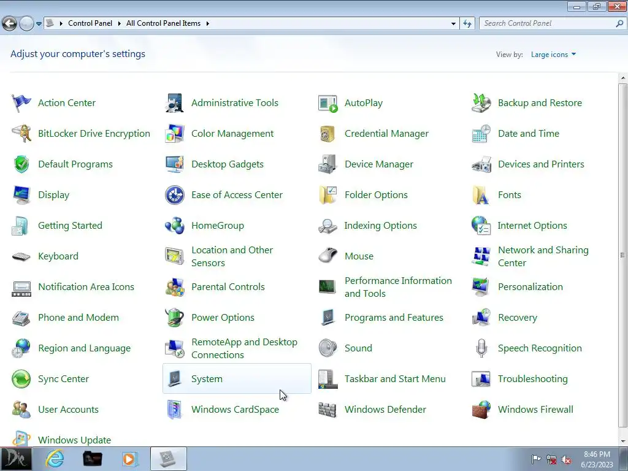Open Performance Information and Tools link

[398, 287]
